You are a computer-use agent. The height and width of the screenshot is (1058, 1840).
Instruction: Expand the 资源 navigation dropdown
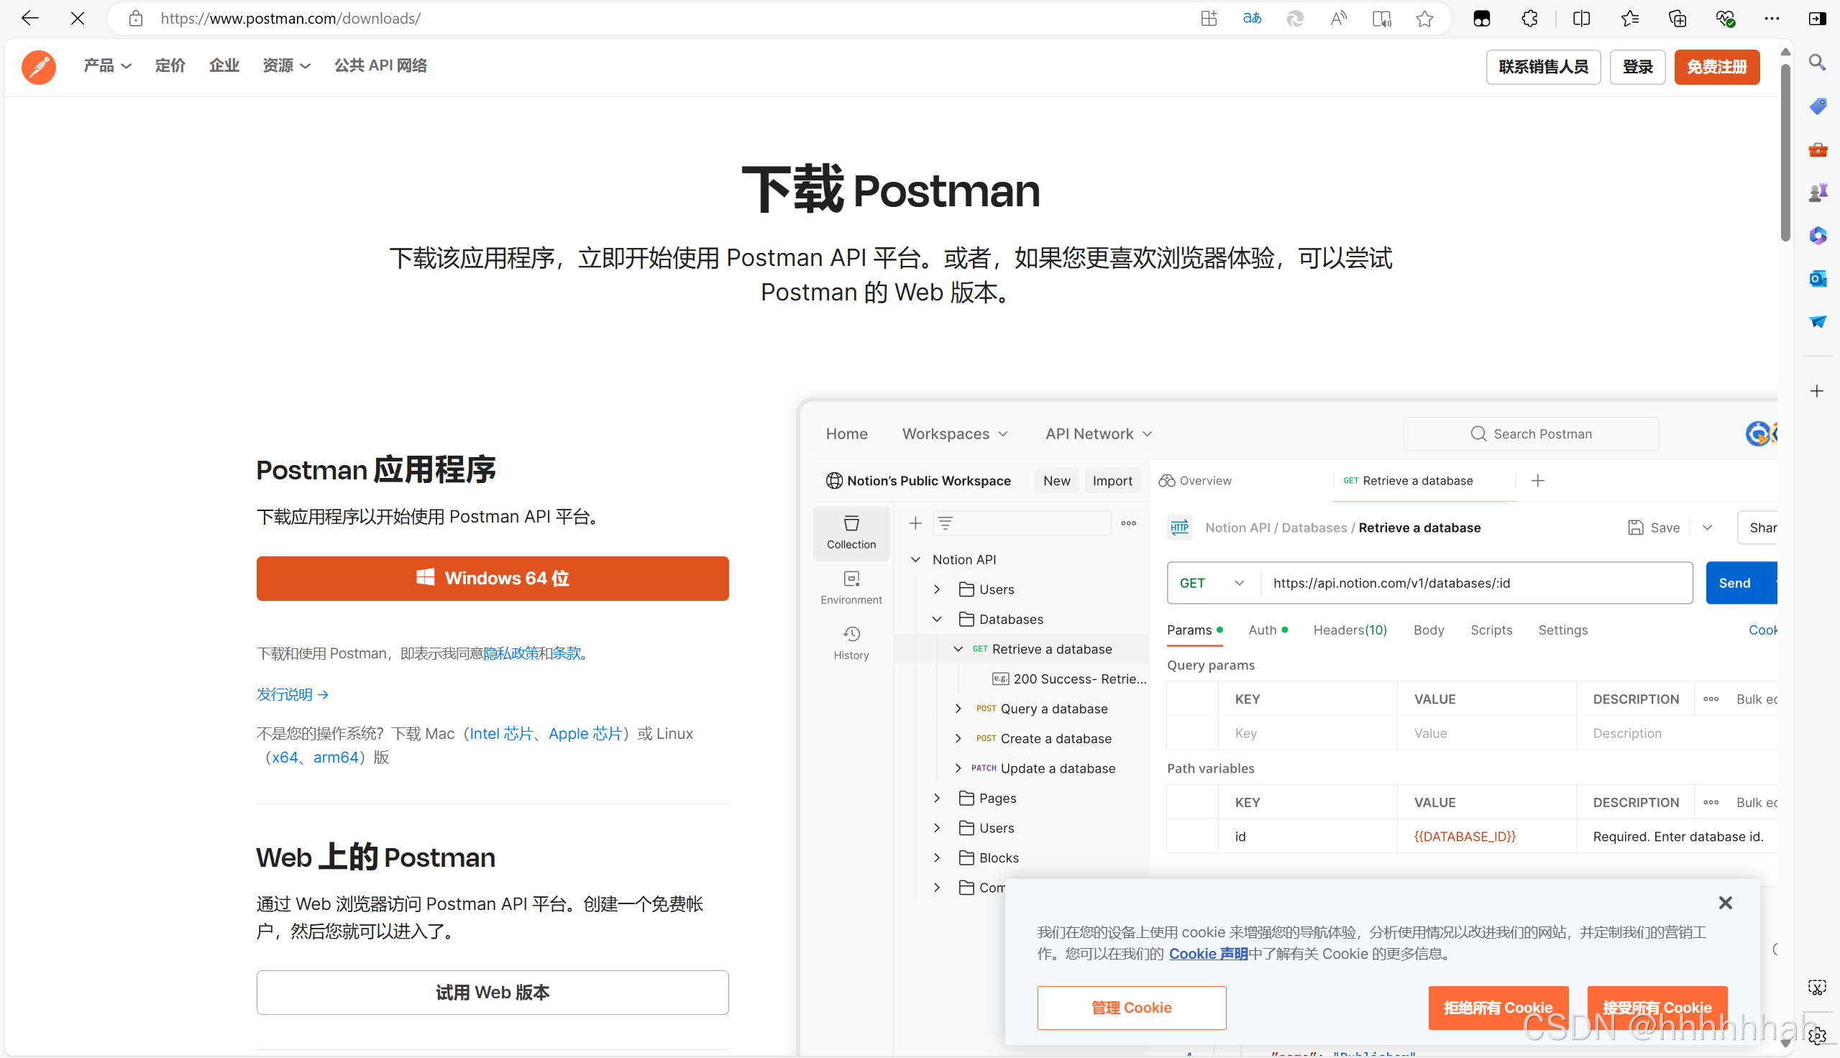click(x=285, y=66)
